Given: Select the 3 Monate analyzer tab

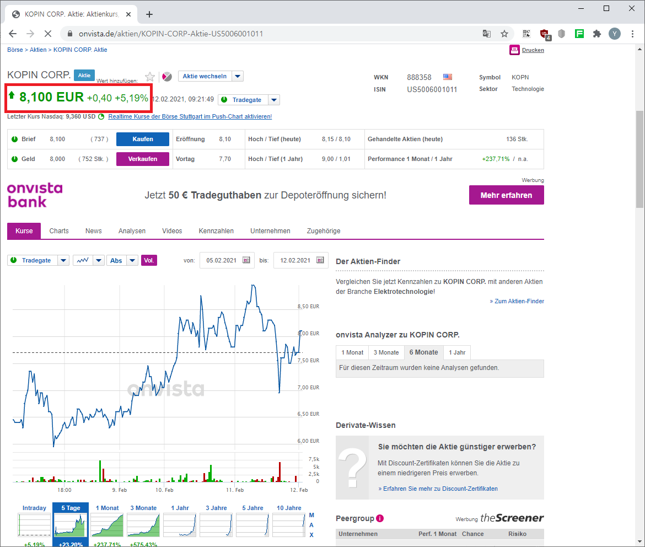Looking at the screenshot, I should point(386,352).
